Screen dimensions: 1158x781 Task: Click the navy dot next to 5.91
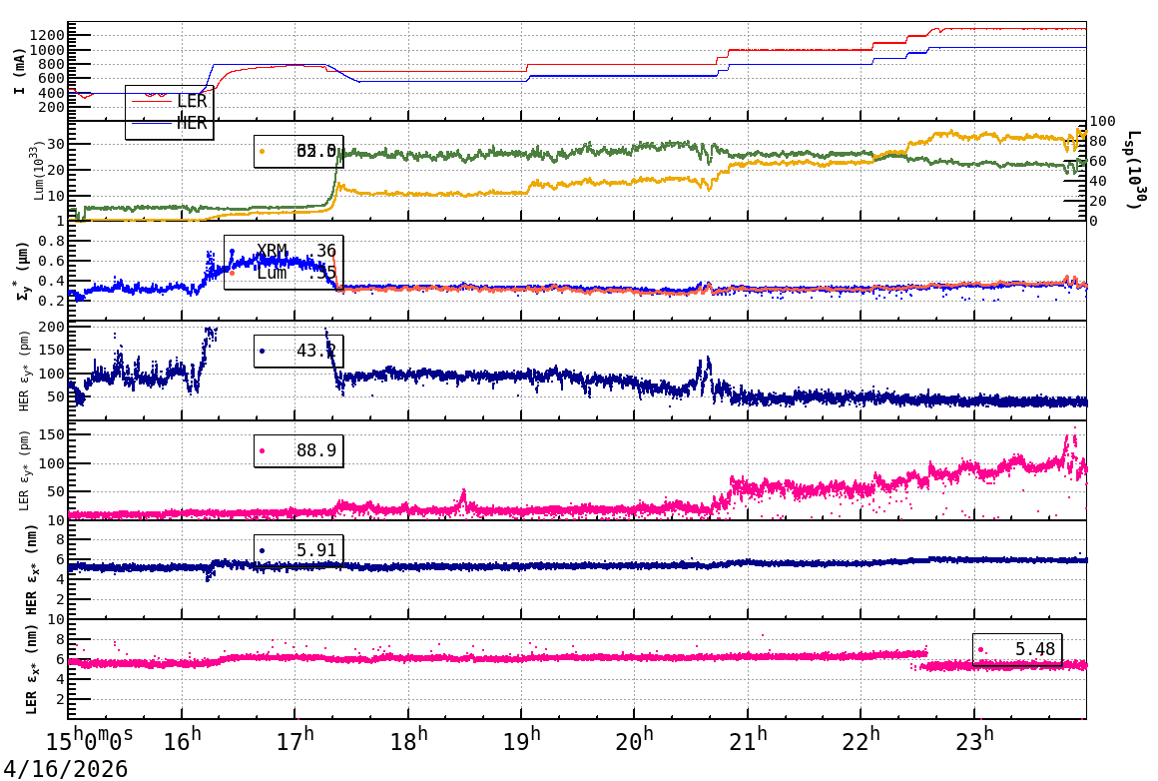pyautogui.click(x=263, y=550)
